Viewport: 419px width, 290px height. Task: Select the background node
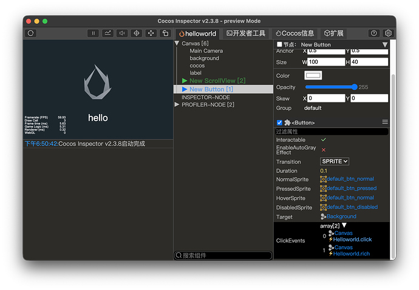(204, 58)
